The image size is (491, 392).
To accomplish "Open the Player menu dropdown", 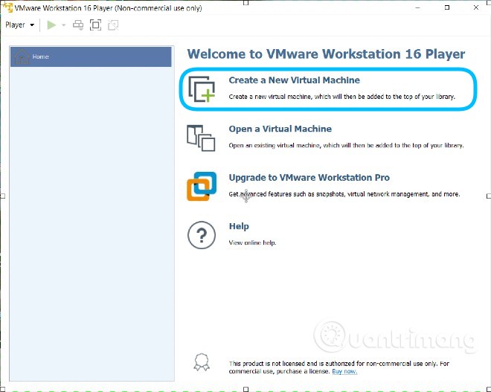I will click(20, 25).
